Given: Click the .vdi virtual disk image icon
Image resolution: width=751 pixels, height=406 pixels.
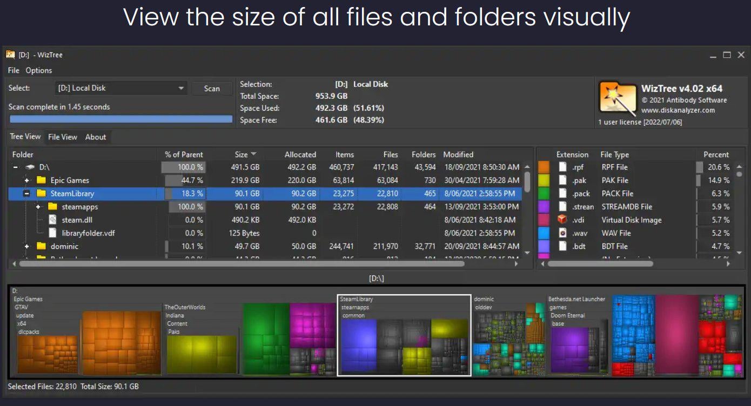Looking at the screenshot, I should (x=563, y=220).
